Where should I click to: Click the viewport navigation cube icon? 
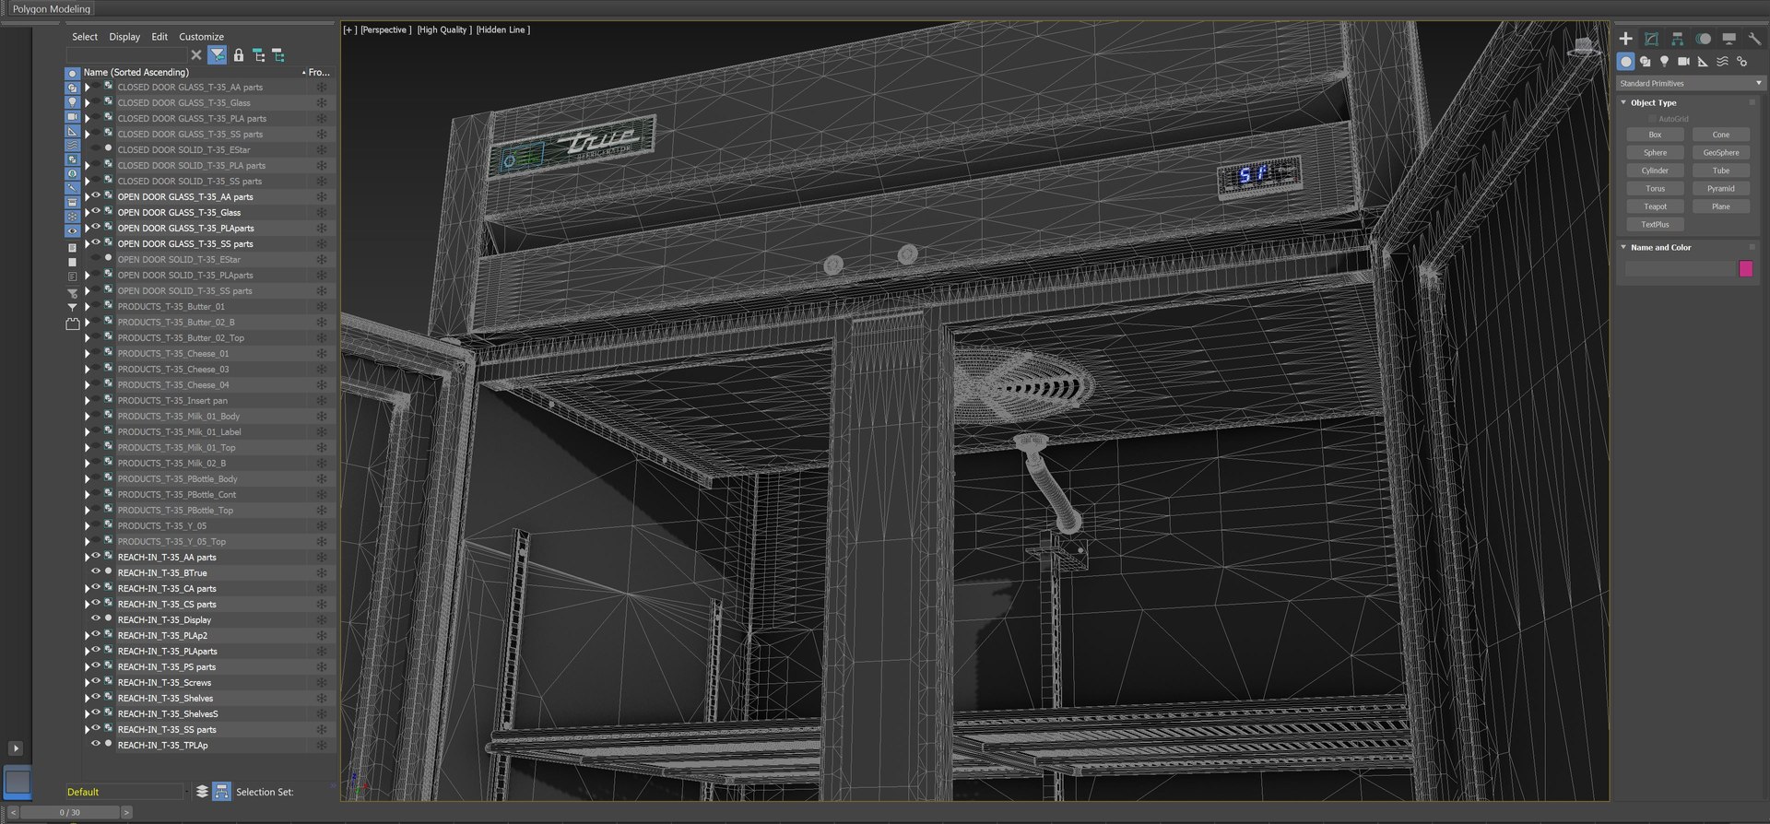1584,46
